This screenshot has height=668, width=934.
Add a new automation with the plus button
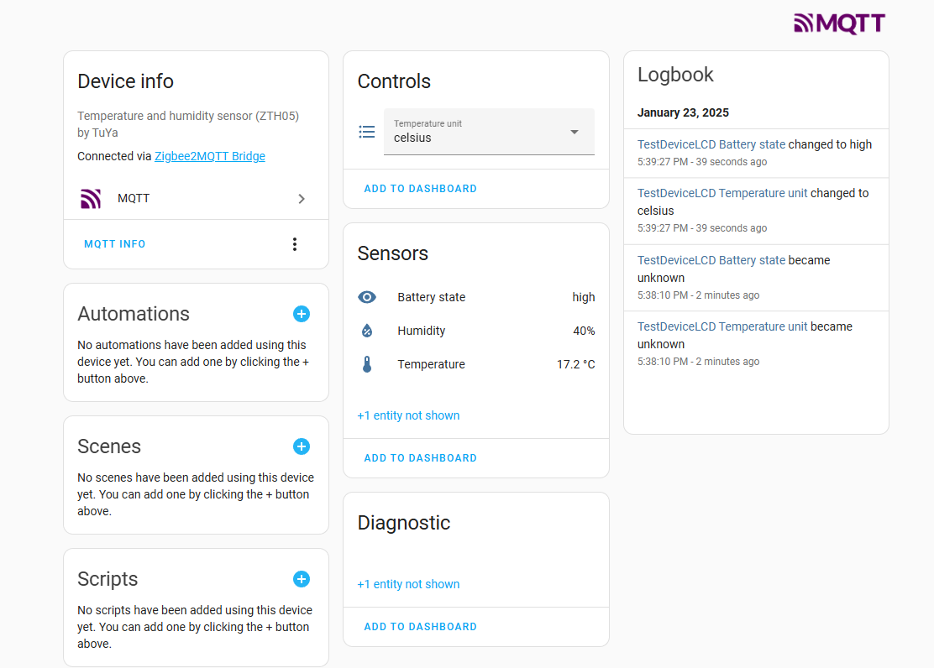coord(302,314)
